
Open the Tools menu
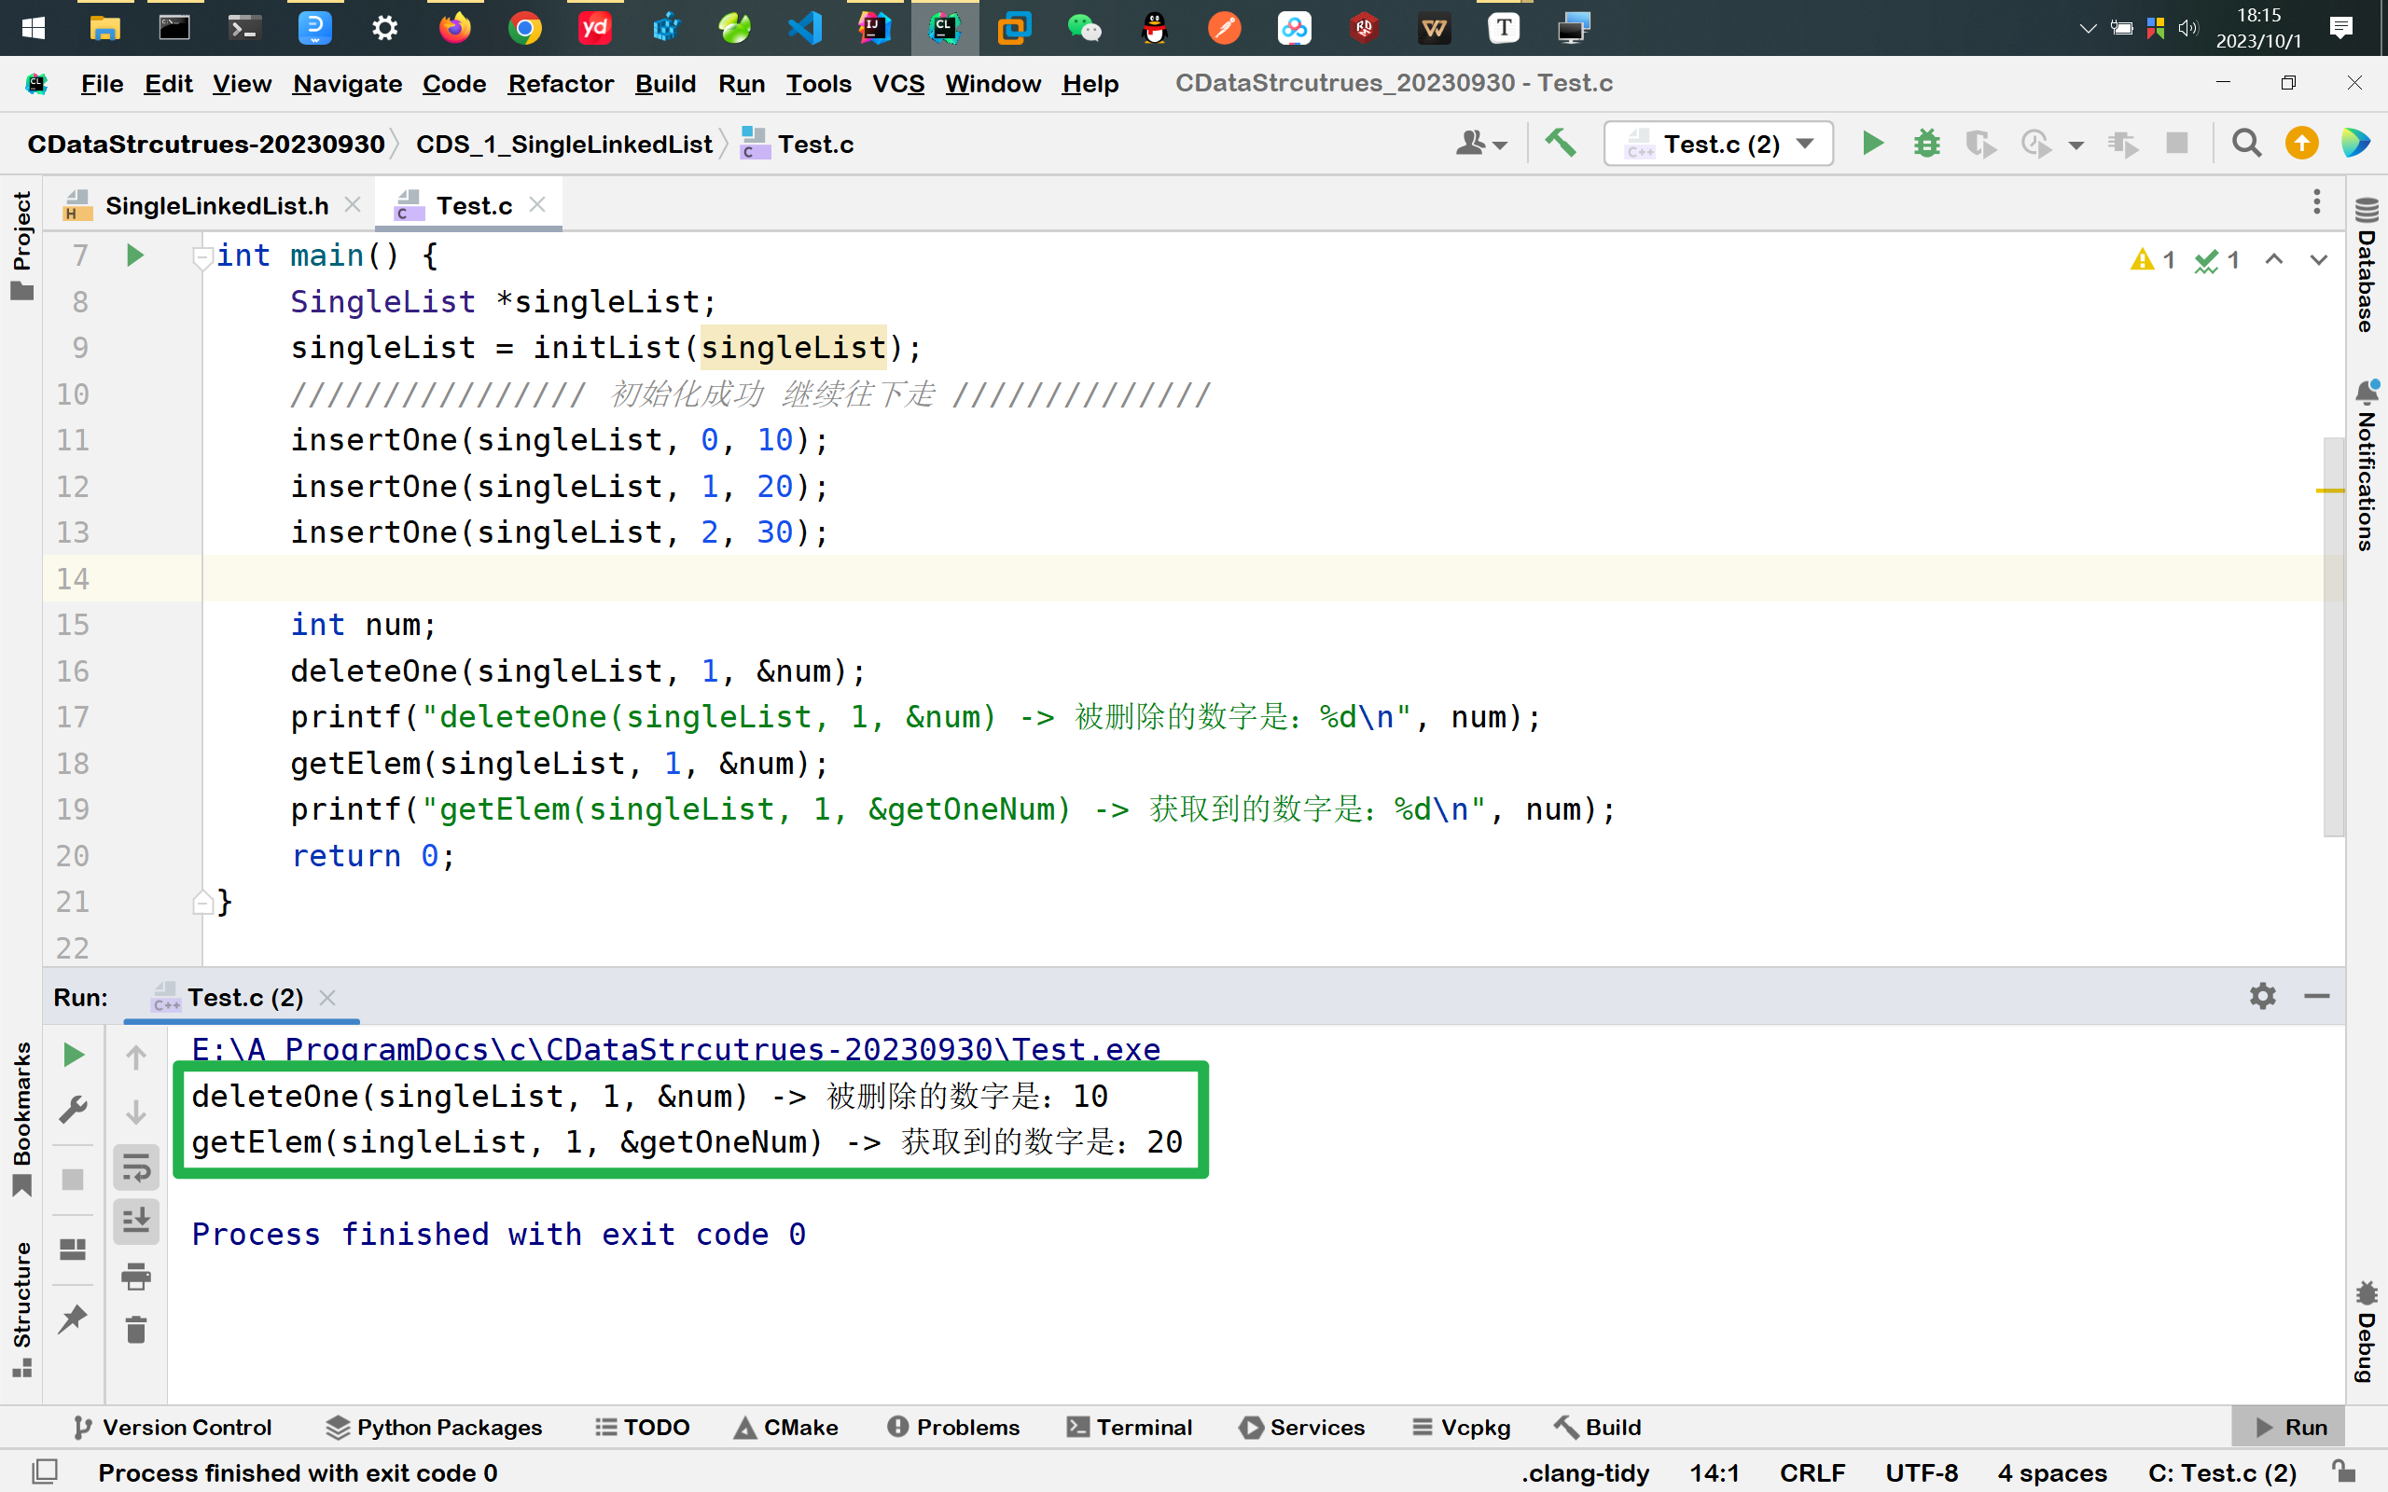pyautogui.click(x=818, y=84)
